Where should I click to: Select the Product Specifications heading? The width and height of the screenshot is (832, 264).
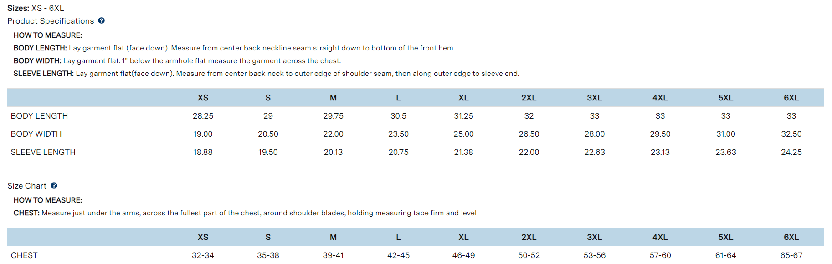coord(51,21)
